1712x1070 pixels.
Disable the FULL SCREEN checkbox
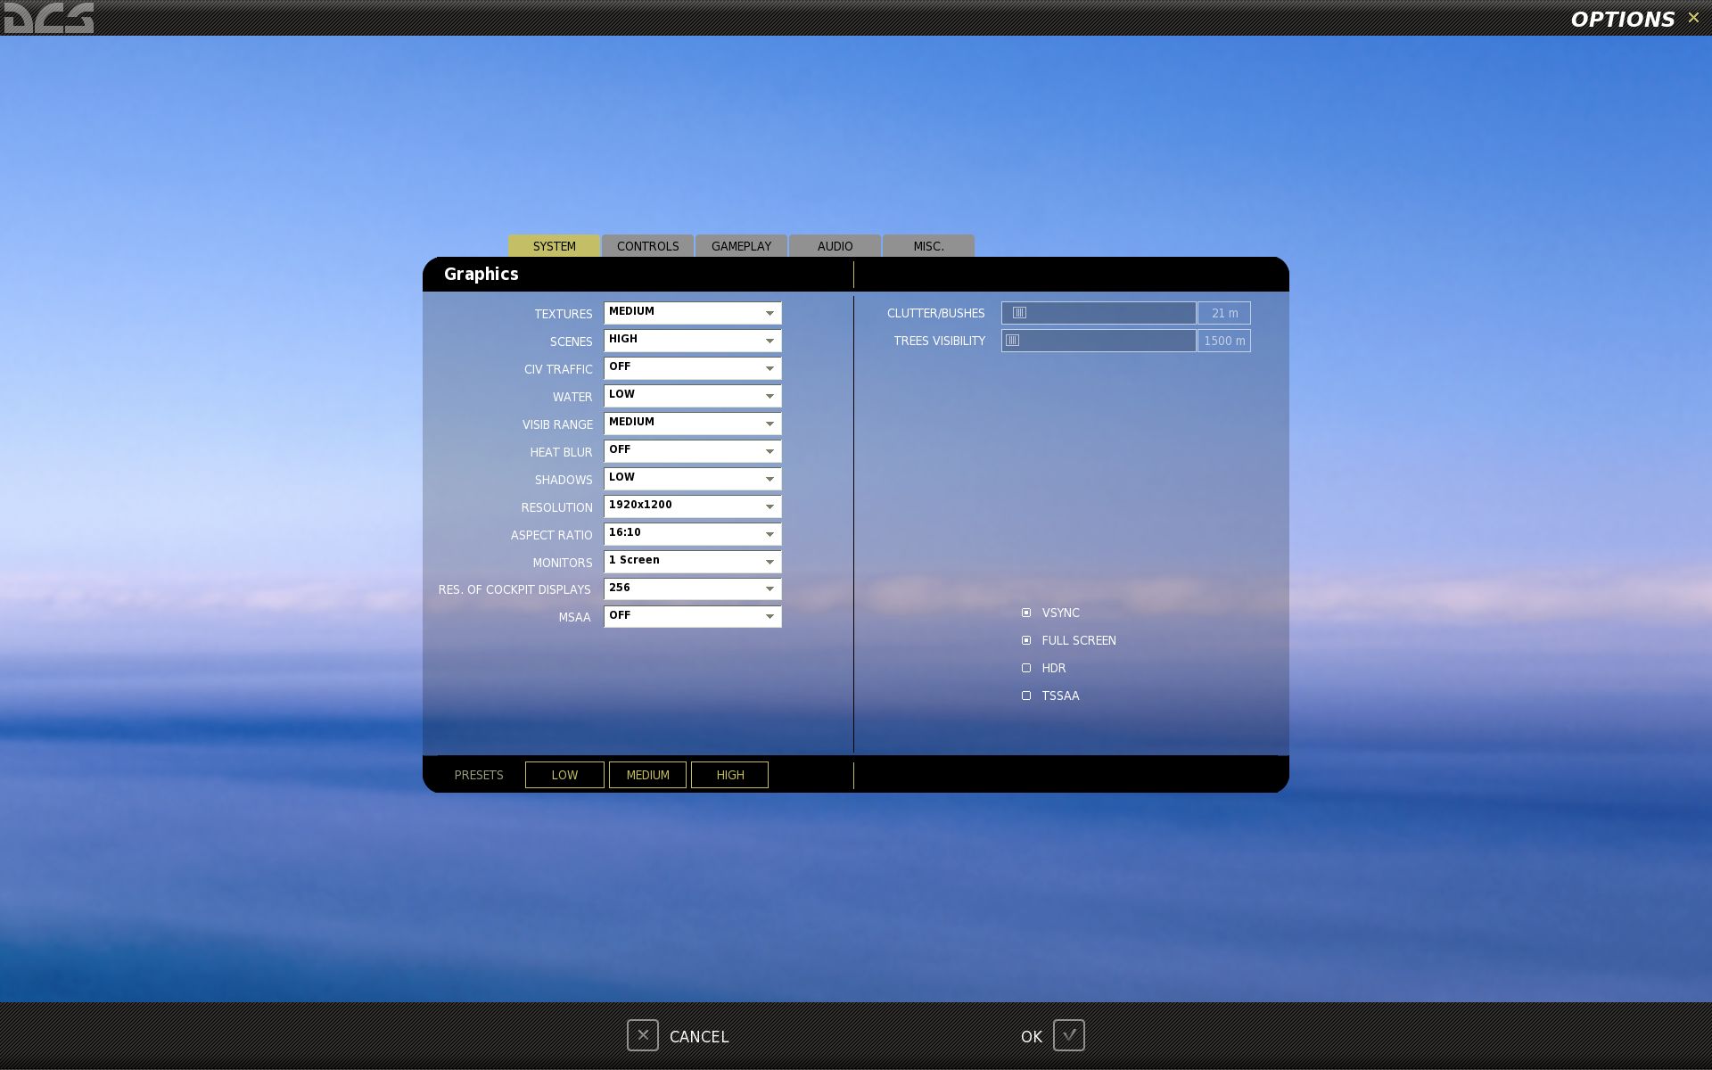point(1026,640)
